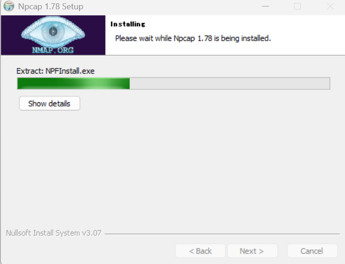Click the Installing header label
This screenshot has width=345, height=264.
(128, 24)
